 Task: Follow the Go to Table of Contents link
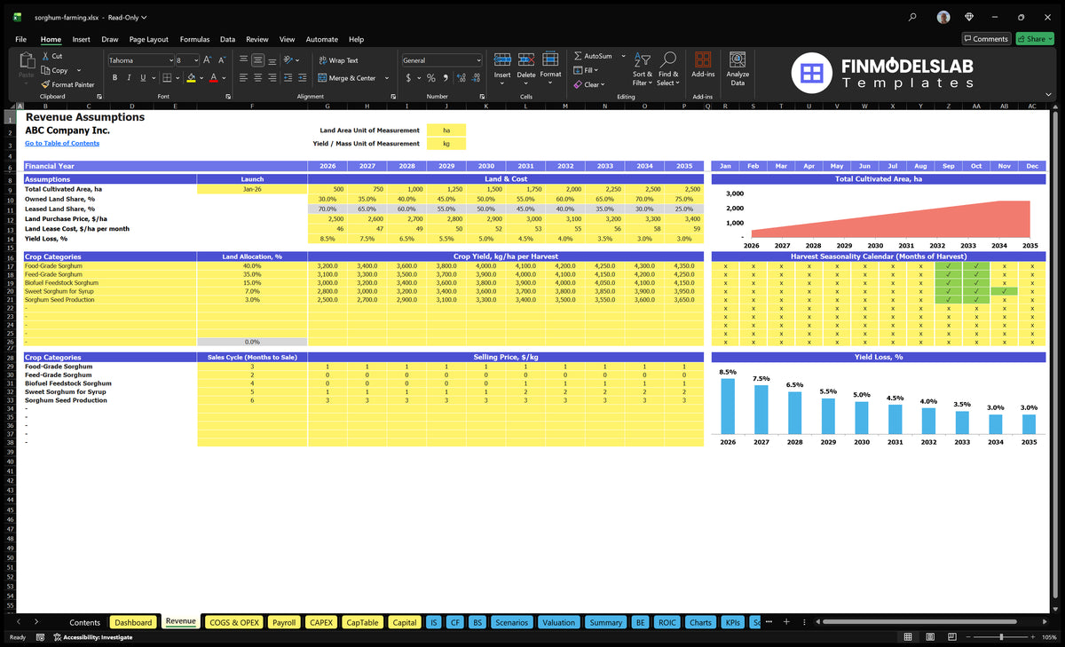(x=62, y=143)
